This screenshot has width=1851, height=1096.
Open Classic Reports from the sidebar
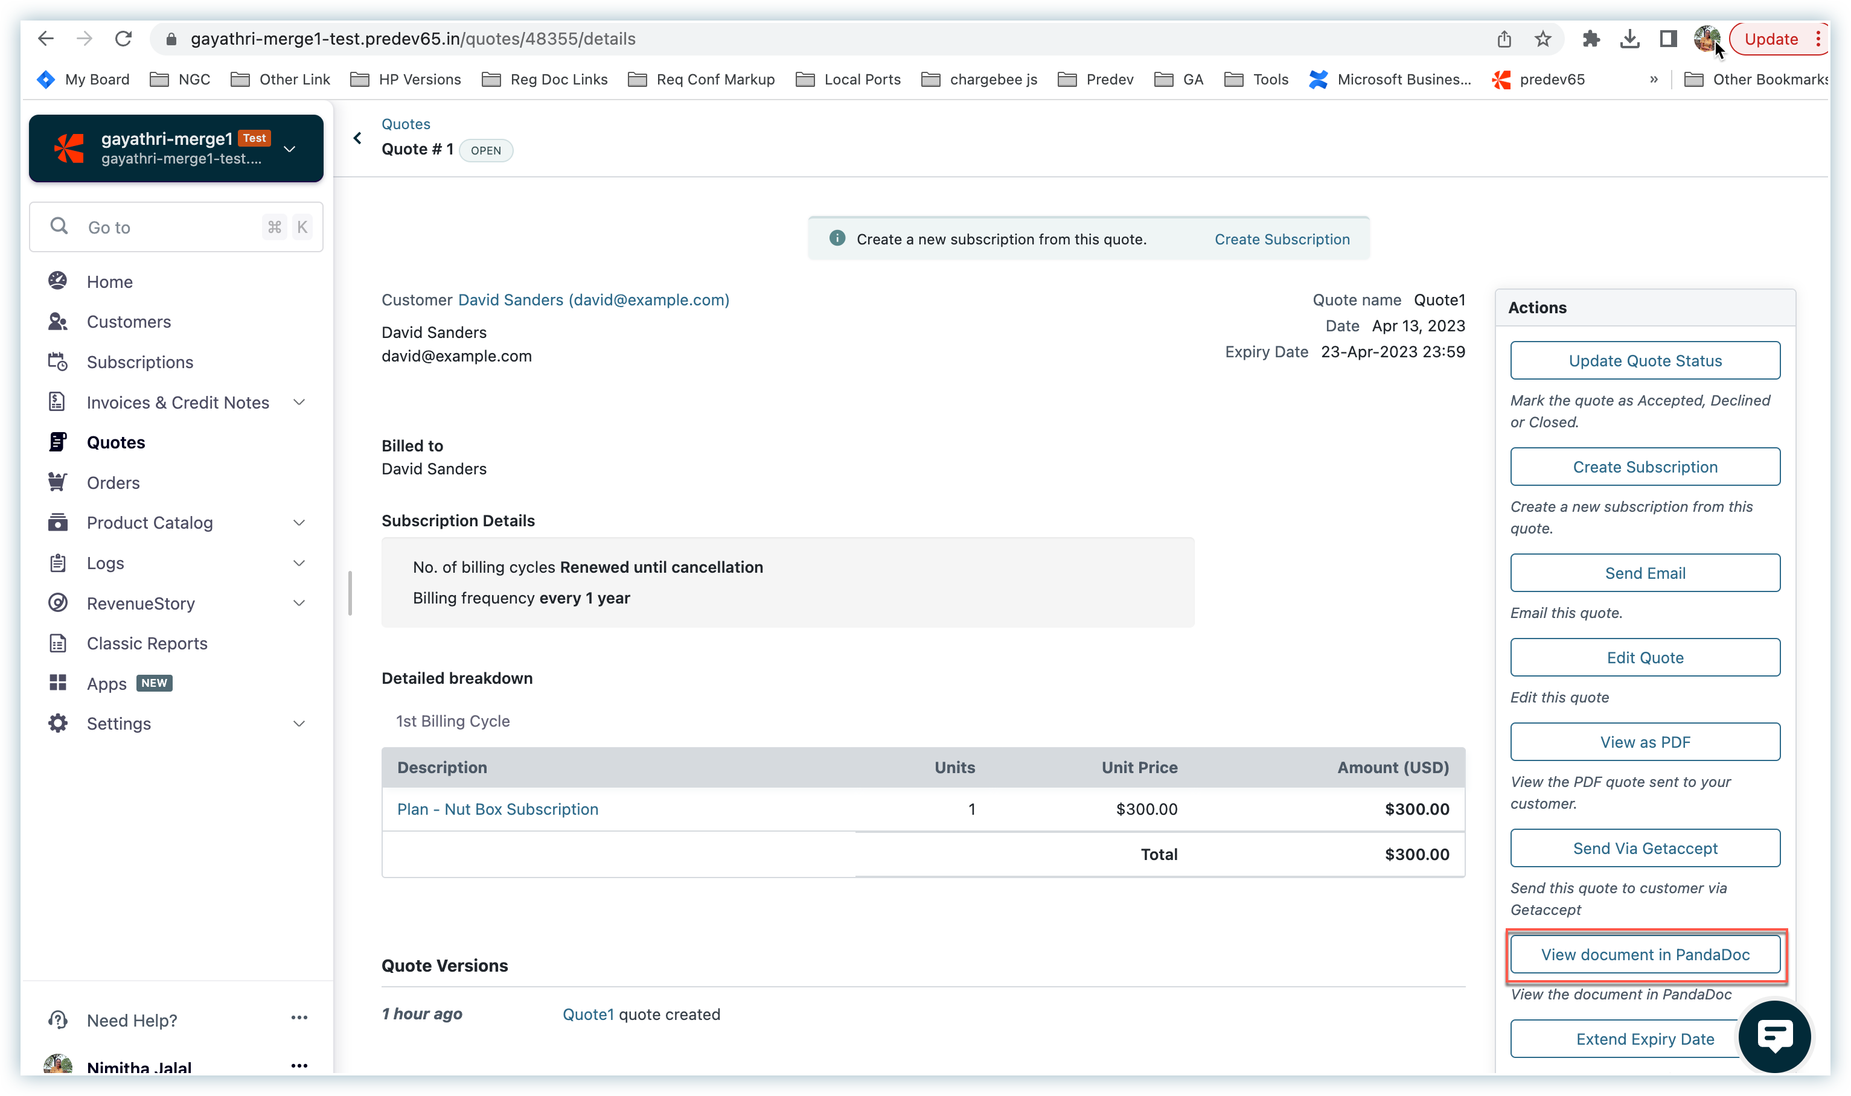[147, 643]
